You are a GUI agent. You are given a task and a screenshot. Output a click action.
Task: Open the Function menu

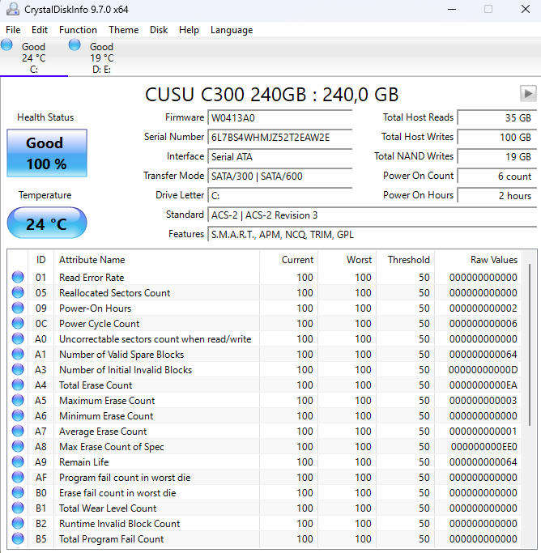point(78,30)
